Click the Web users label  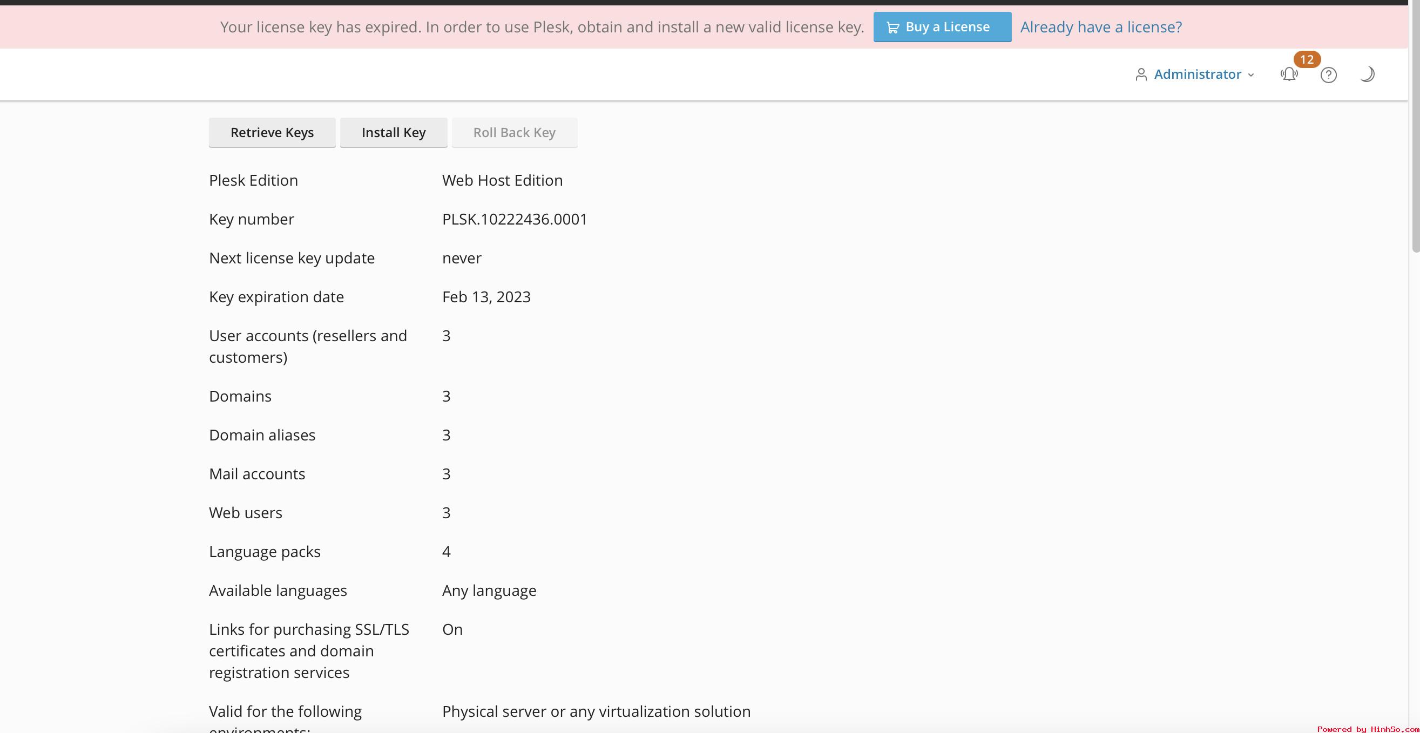(245, 513)
